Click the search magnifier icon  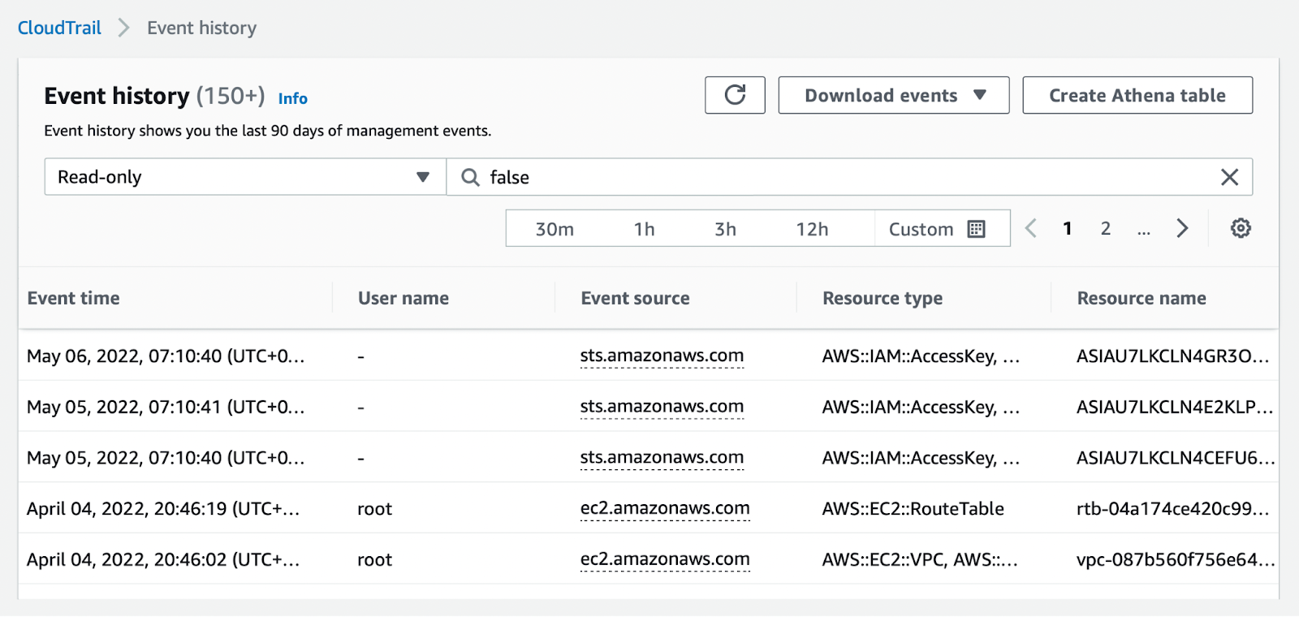click(470, 177)
